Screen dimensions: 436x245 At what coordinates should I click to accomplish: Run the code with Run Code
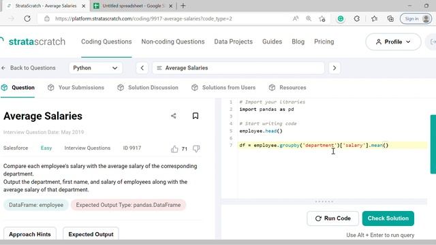[x=333, y=218]
